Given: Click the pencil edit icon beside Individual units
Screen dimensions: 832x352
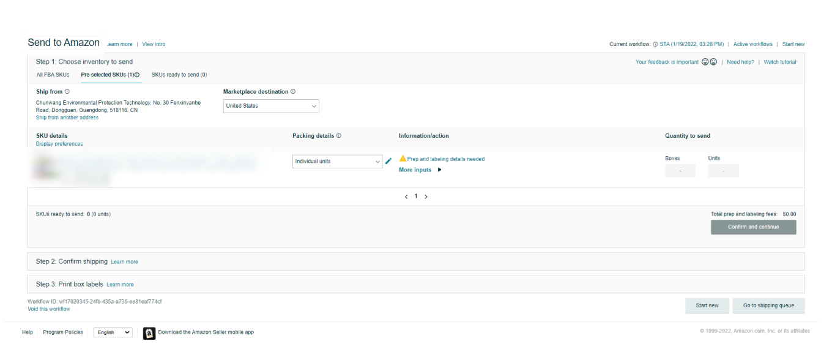Looking at the screenshot, I should (x=388, y=162).
